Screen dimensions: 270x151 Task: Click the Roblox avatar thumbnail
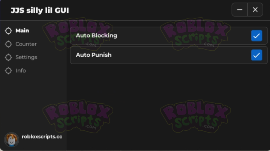coord(11,139)
